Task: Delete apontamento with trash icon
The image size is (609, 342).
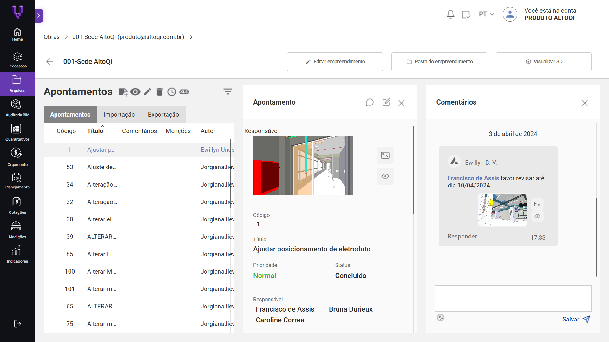Action: 160,92
